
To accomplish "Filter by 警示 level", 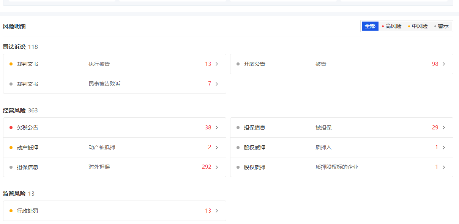I will pyautogui.click(x=441, y=26).
